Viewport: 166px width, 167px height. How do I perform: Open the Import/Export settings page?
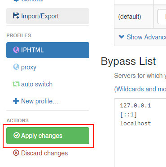[x=48, y=16]
